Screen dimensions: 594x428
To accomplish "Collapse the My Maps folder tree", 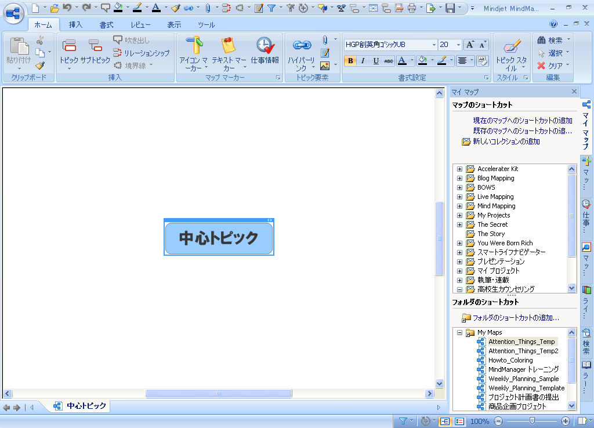I will click(x=459, y=332).
